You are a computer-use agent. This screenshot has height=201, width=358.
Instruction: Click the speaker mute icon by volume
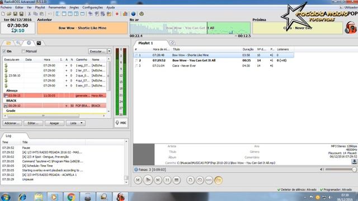pyautogui.click(x=322, y=169)
